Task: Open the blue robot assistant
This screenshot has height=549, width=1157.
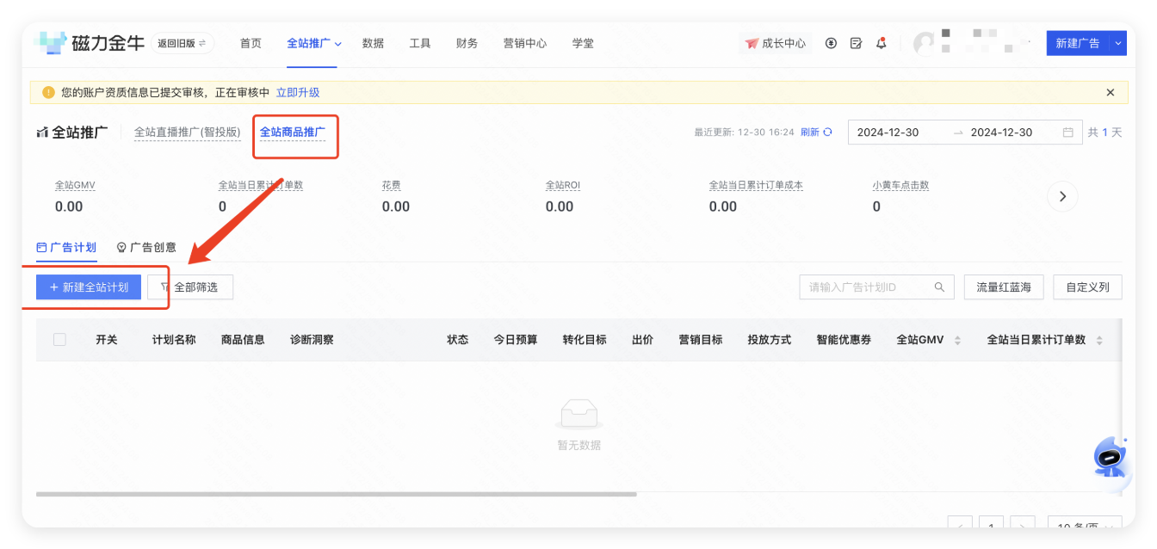Action: 1111,457
